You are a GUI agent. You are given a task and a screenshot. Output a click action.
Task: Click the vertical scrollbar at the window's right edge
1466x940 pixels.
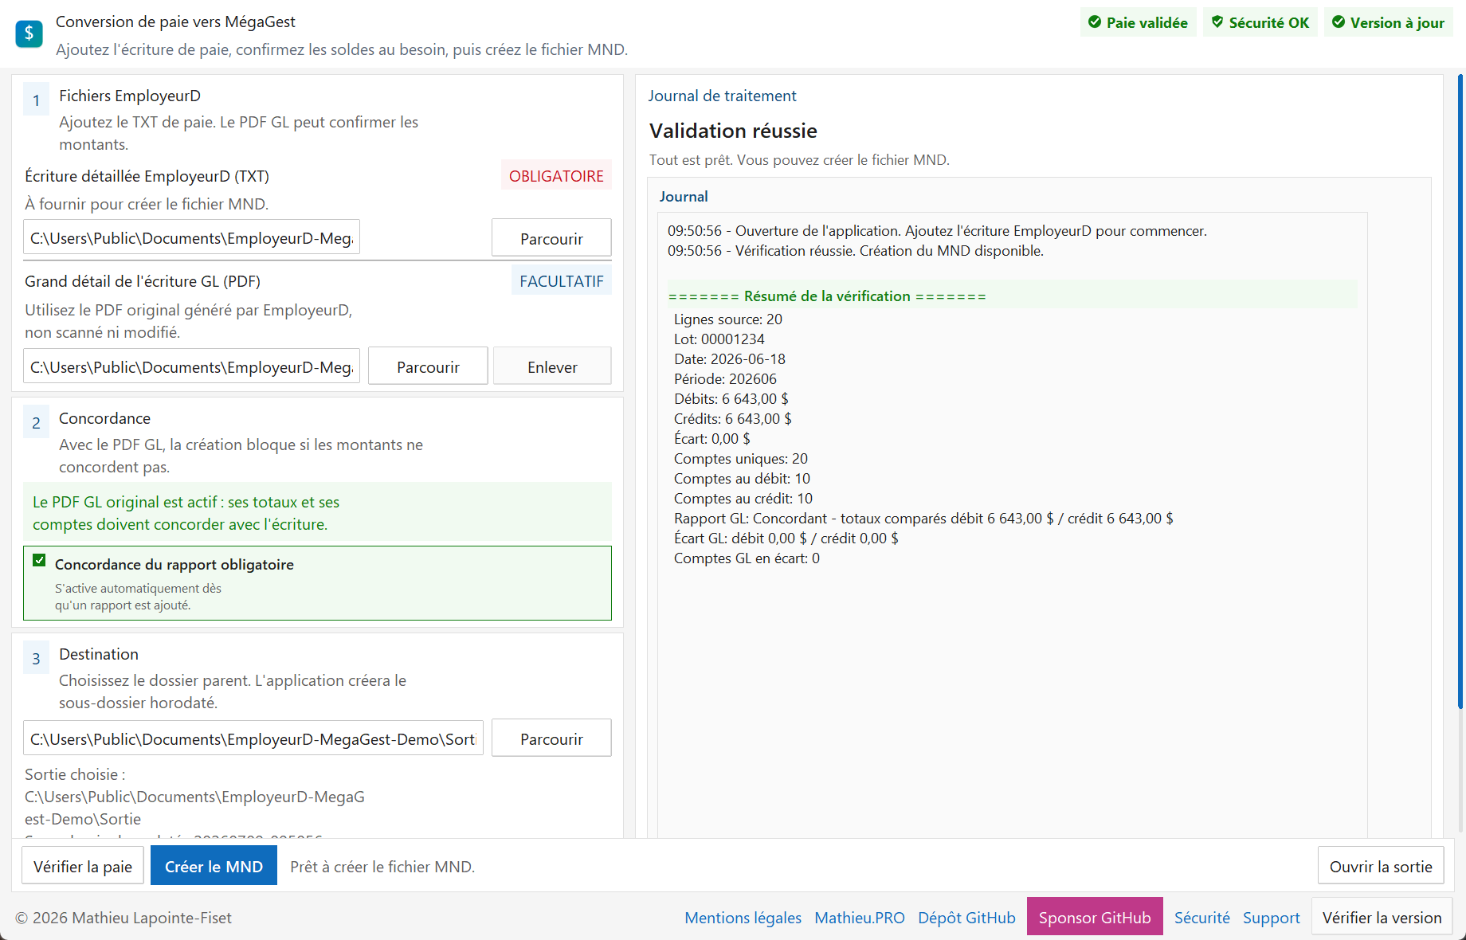pyautogui.click(x=1460, y=390)
